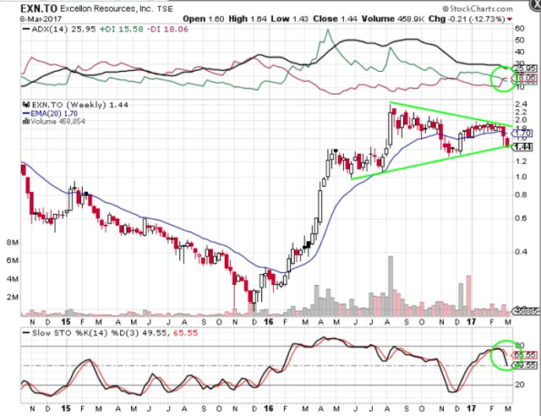541x416 pixels.
Task: Select the EMA(20) 1.70 legend
Action: click(51, 113)
